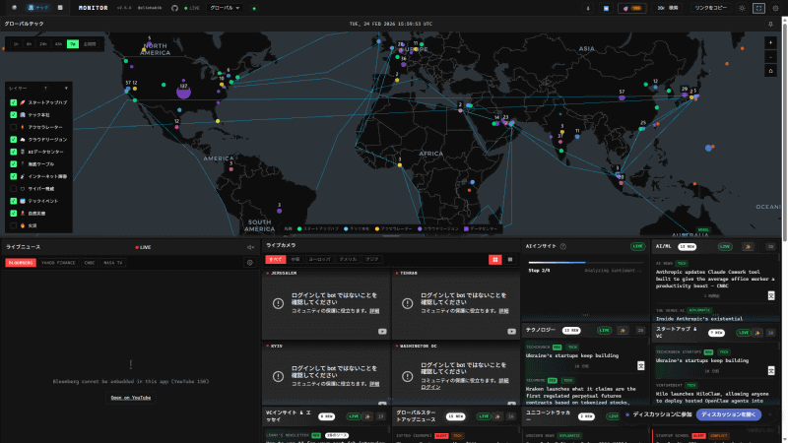Click ログイン link in Washington DC camera
This screenshot has width=788, height=443.
point(430,387)
